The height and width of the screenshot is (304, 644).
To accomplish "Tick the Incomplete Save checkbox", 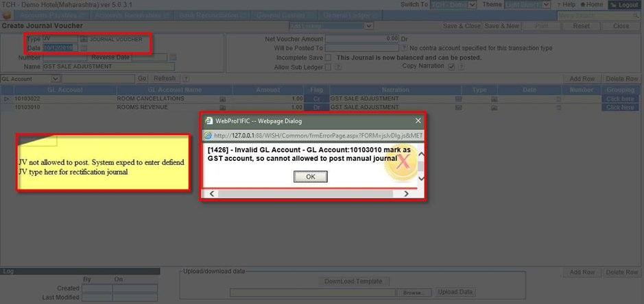I will point(328,58).
